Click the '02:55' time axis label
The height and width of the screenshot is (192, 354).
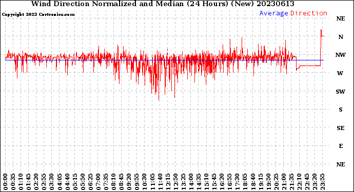click(44, 182)
